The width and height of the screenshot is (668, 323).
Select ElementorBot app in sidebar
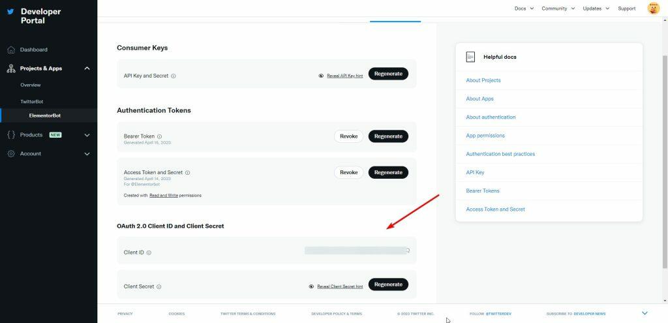44,115
